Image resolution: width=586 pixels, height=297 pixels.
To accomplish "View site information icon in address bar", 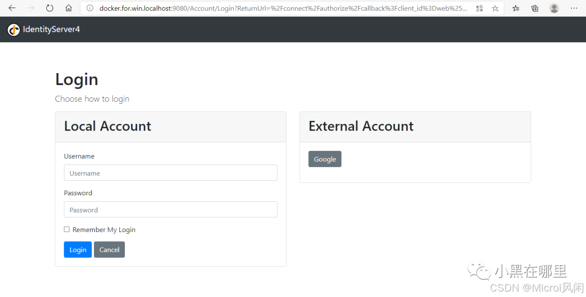I will pos(90,8).
